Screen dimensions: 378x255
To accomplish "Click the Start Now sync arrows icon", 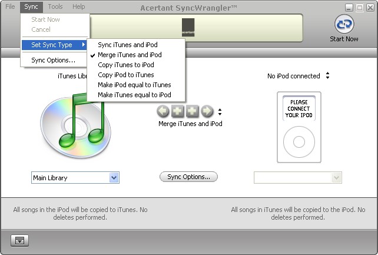I will [x=344, y=24].
